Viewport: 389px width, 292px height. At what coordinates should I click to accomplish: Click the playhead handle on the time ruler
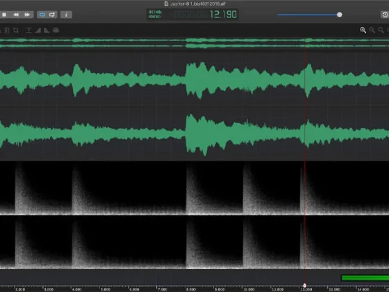click(305, 286)
